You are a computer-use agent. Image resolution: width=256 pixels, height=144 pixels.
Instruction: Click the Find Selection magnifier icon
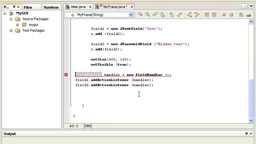coord(148,15)
